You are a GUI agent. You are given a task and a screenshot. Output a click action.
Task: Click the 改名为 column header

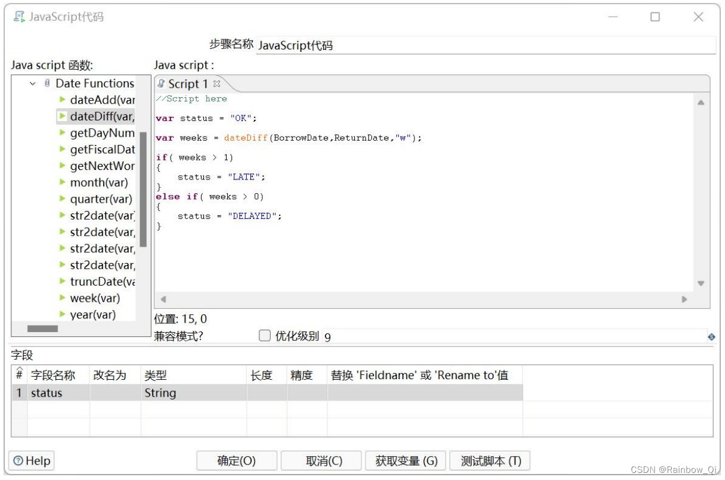115,375
